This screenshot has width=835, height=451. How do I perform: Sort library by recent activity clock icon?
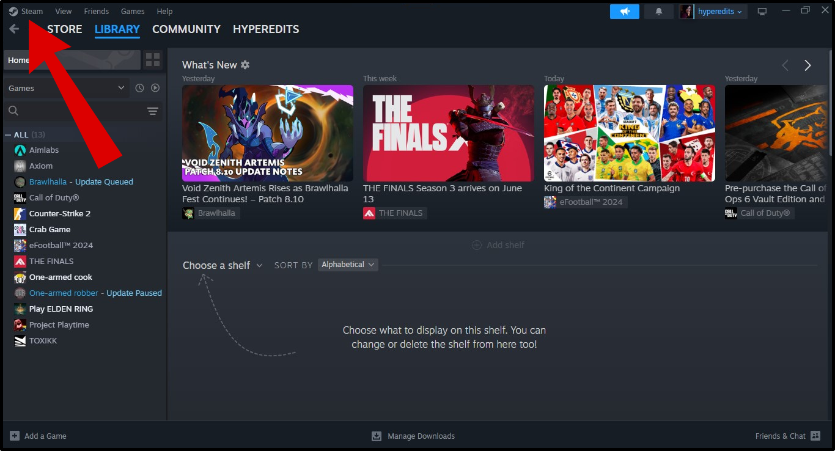coord(139,88)
